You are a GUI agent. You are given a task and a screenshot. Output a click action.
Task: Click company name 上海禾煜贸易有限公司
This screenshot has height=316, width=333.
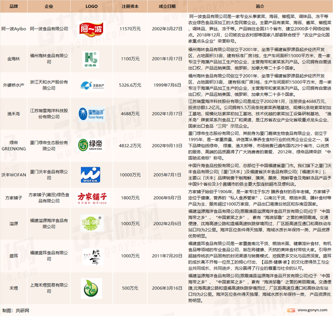[49, 287]
